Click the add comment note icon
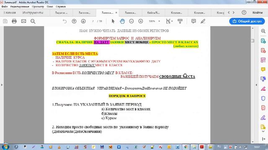 pyautogui.click(x=193, y=21)
